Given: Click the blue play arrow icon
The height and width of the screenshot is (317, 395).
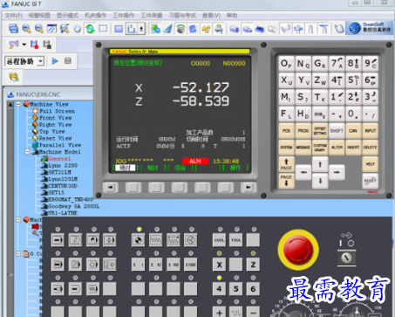Looking at the screenshot, I should click(x=55, y=61).
